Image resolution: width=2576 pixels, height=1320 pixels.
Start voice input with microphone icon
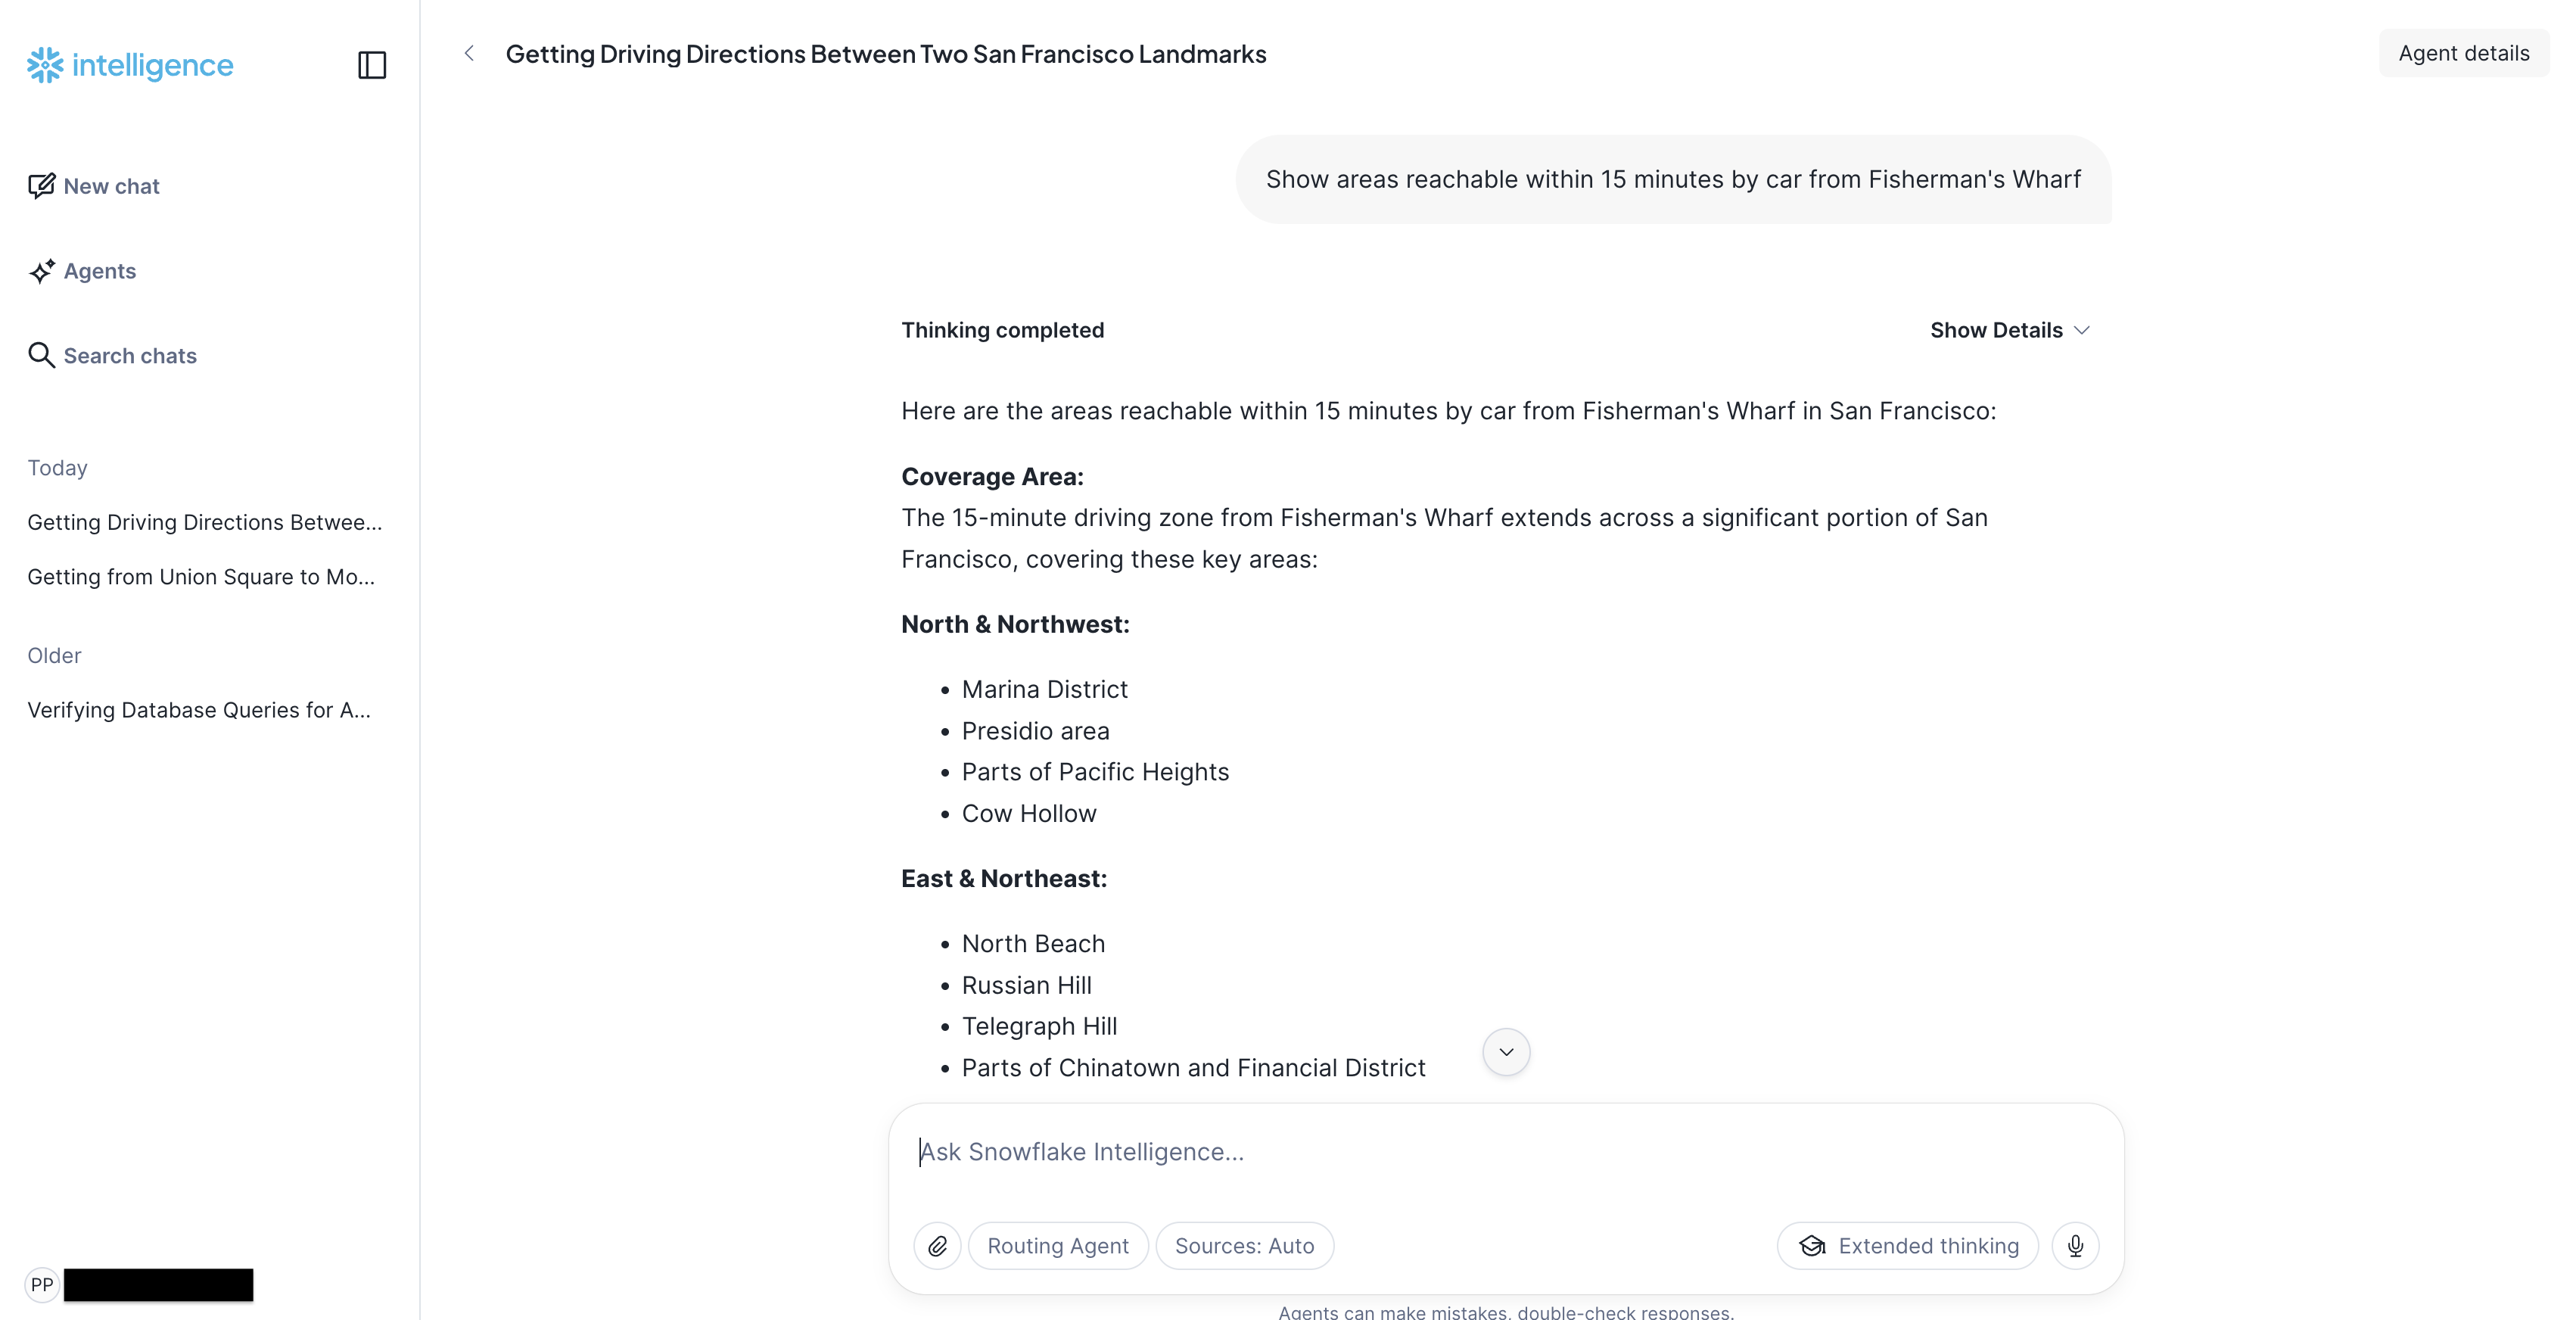(x=2075, y=1246)
